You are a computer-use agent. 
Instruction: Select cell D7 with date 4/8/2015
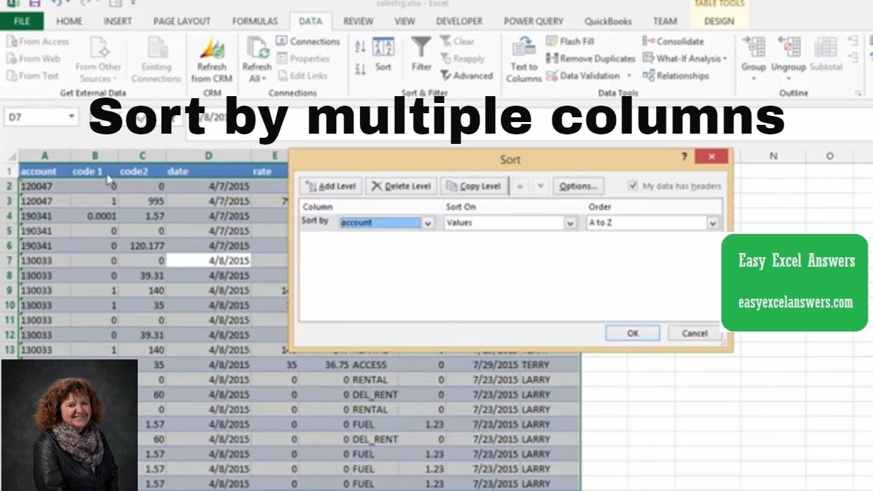208,261
